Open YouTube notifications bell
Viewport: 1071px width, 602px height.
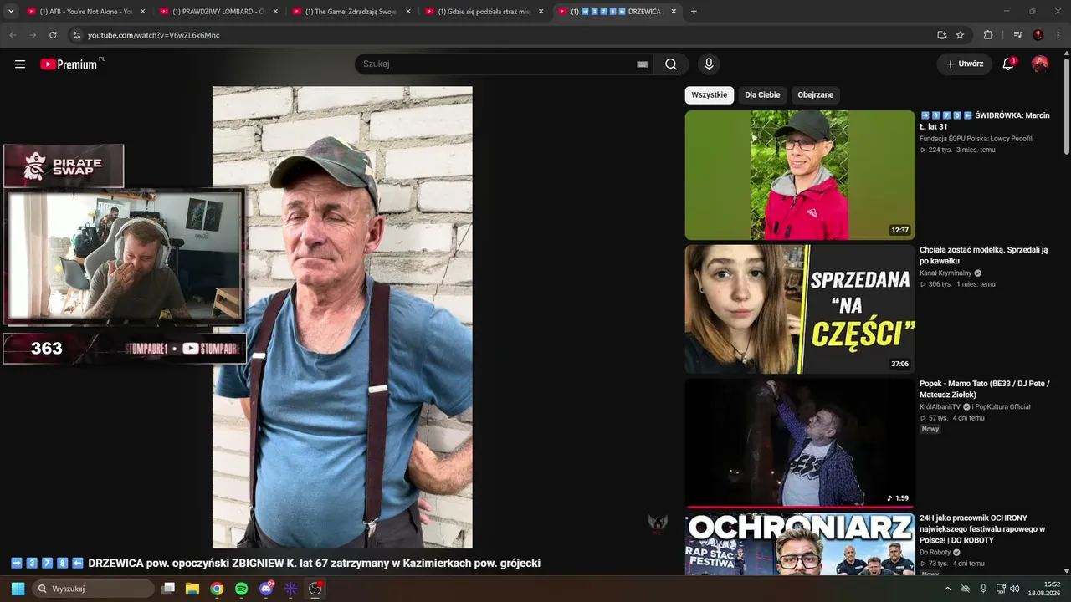click(x=1008, y=64)
